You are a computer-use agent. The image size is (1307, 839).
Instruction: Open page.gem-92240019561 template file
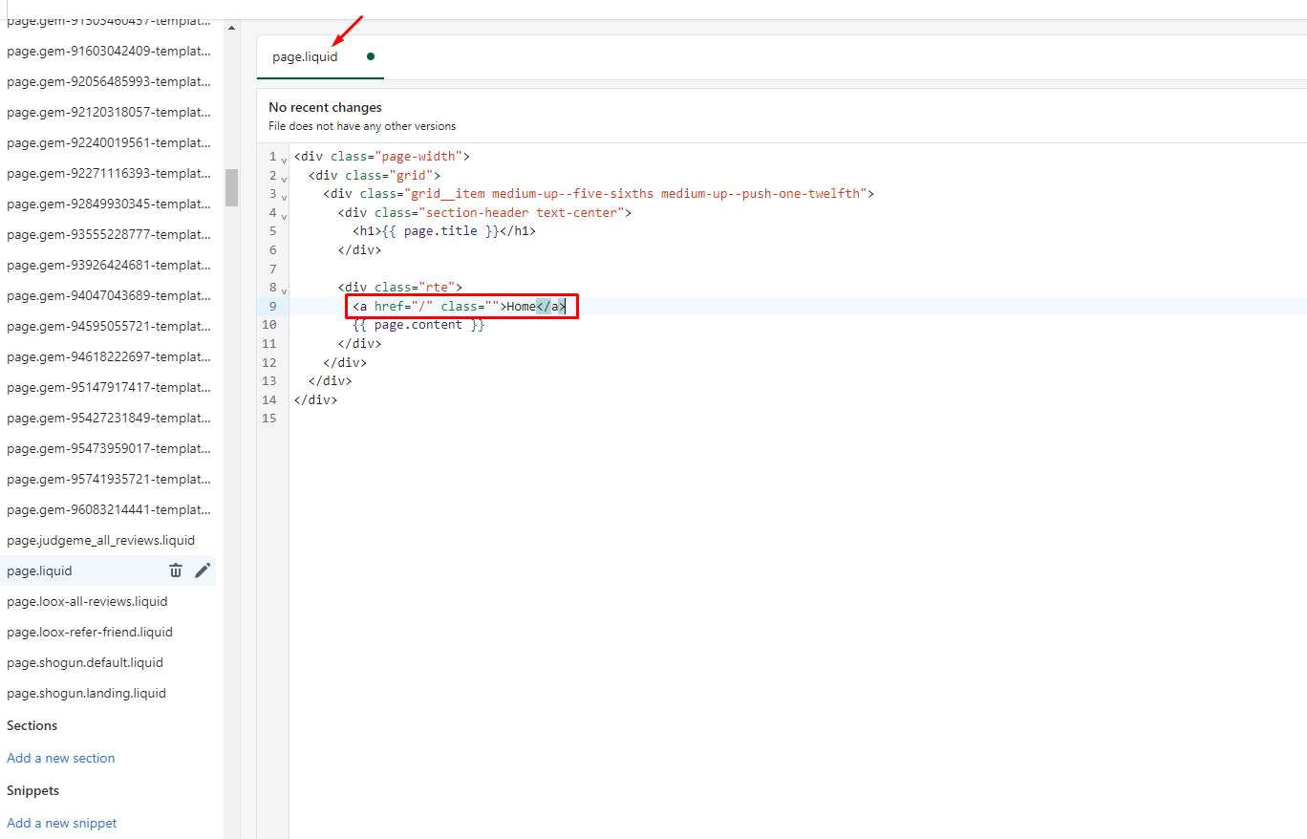(109, 142)
